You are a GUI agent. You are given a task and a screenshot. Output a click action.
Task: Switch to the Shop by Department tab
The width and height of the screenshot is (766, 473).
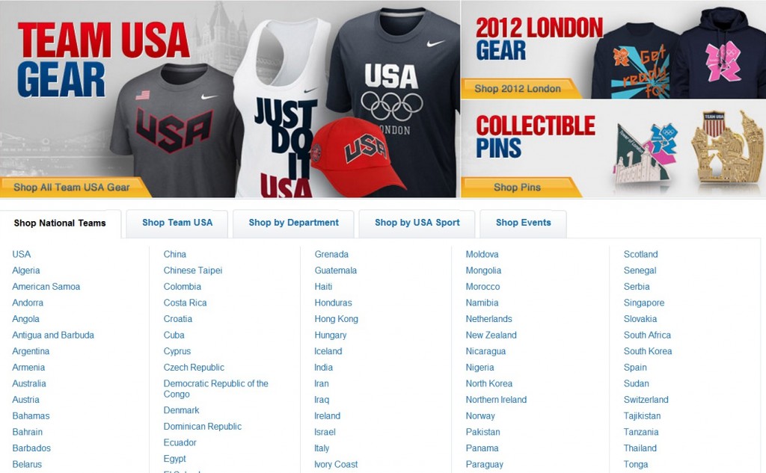click(x=293, y=223)
